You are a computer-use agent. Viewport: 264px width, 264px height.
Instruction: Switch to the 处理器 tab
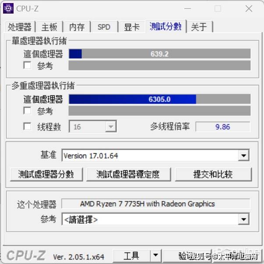point(20,27)
